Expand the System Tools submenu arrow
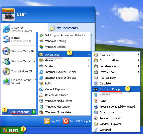 coord(139,72)
